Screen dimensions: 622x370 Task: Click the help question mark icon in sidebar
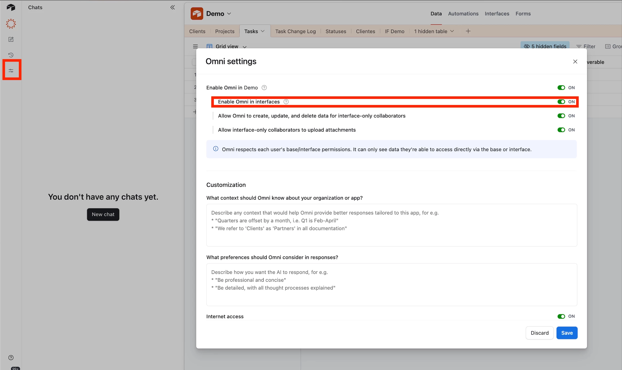(11, 357)
